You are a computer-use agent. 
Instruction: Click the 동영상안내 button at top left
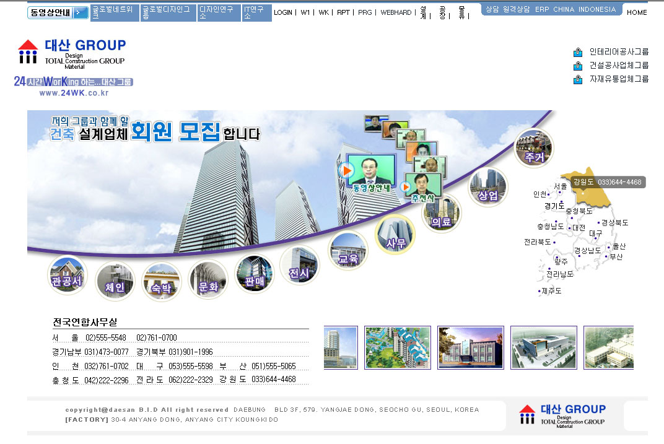click(58, 13)
